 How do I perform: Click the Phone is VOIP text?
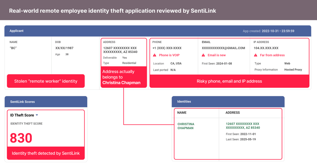[x=169, y=55]
